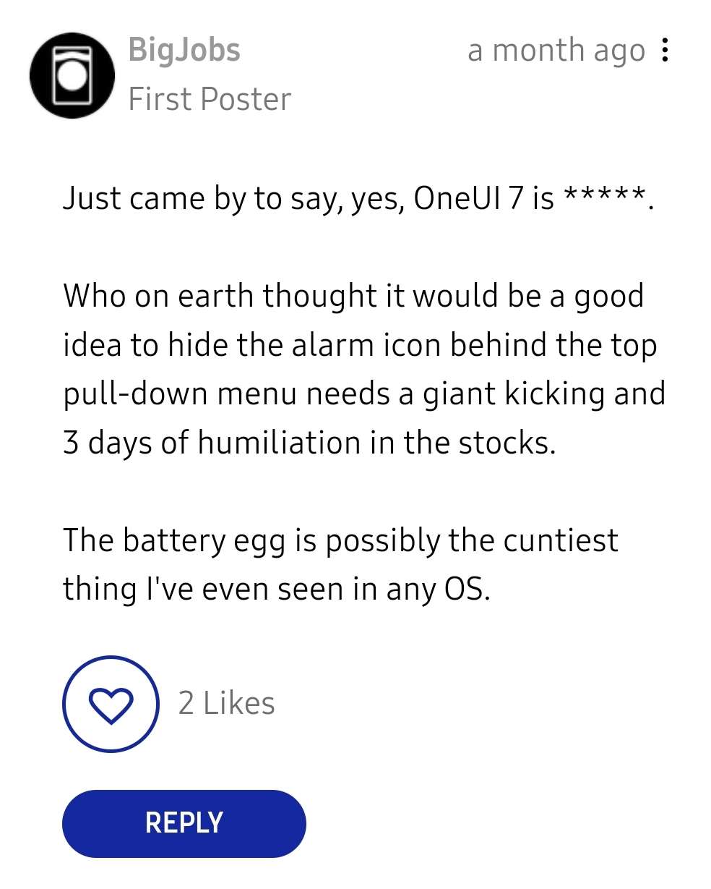Image resolution: width=711 pixels, height=889 pixels.
Task: Click the blue REPLY button
Action: (x=184, y=823)
